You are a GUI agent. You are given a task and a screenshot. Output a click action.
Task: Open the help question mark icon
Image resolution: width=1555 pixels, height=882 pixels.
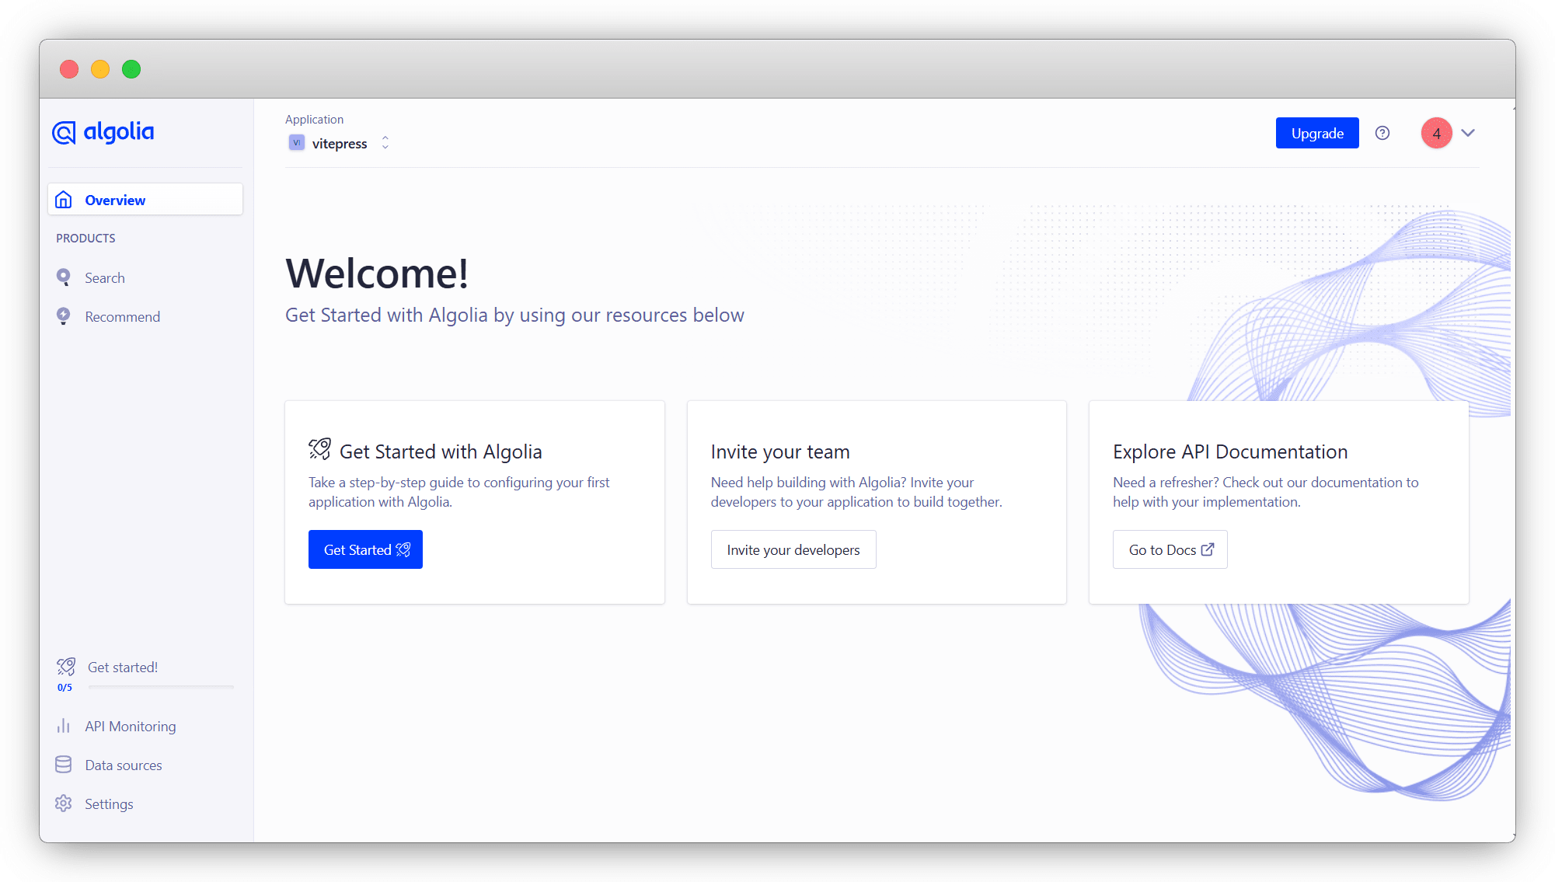click(x=1382, y=133)
